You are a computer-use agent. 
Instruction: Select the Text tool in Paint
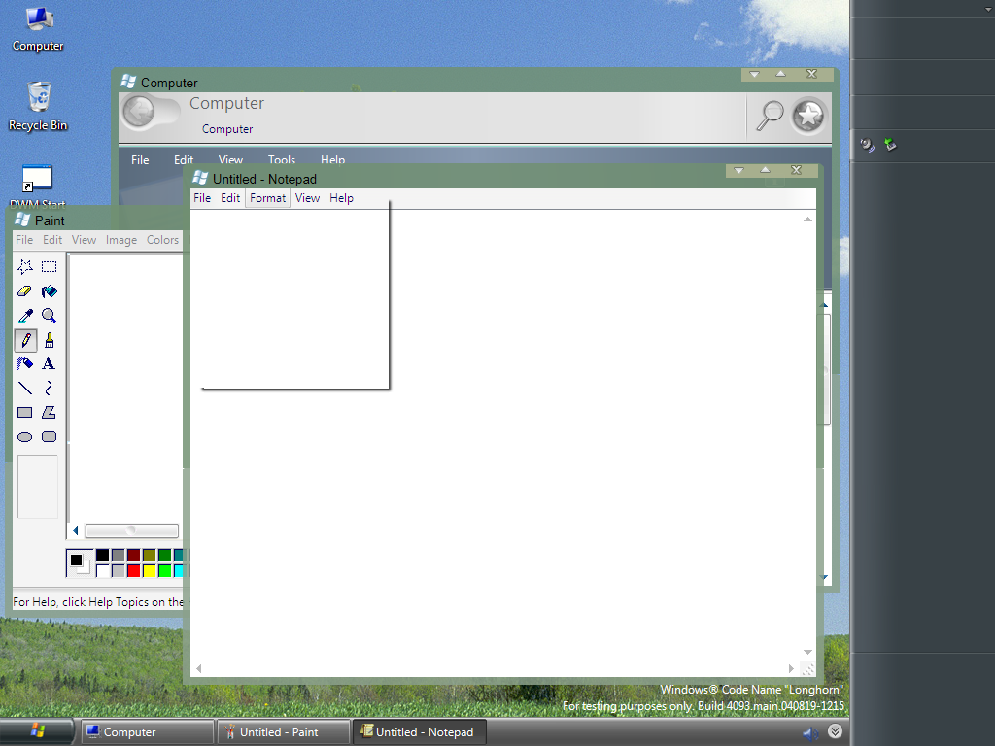[x=49, y=364]
